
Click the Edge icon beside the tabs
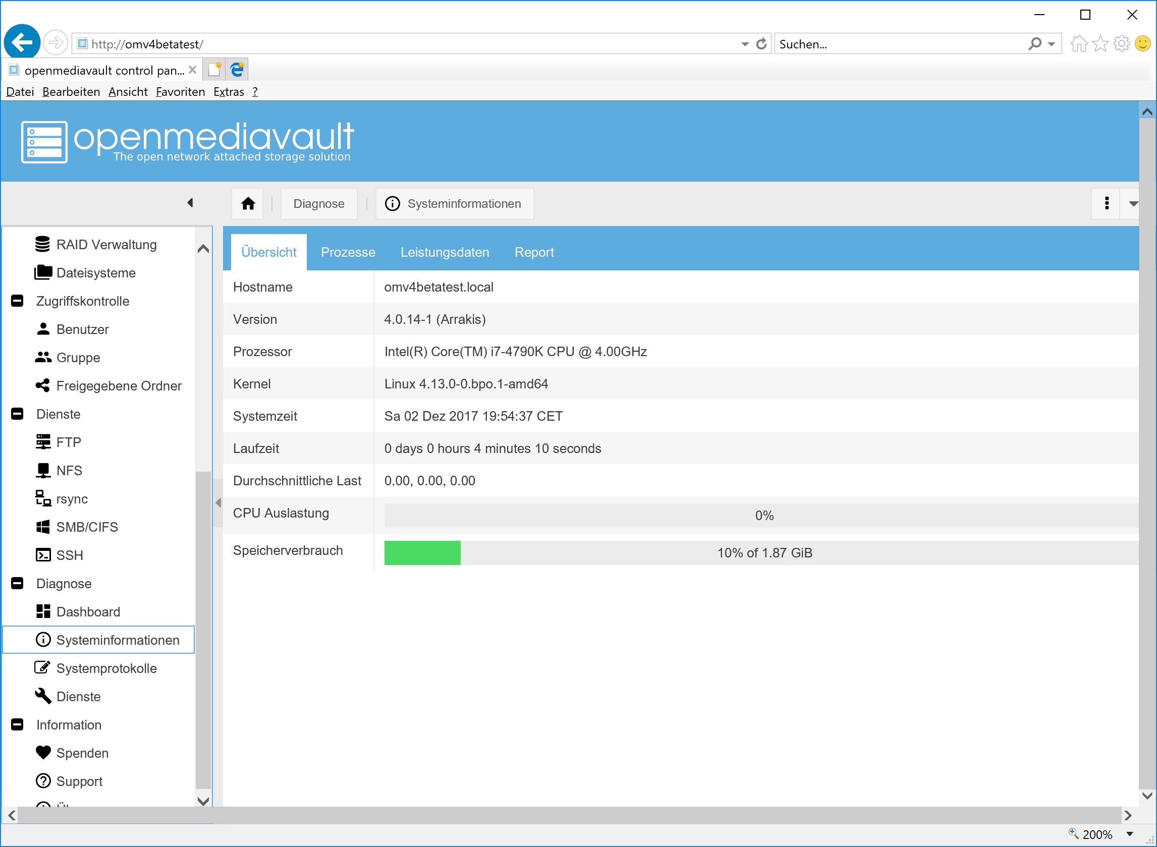pos(237,69)
